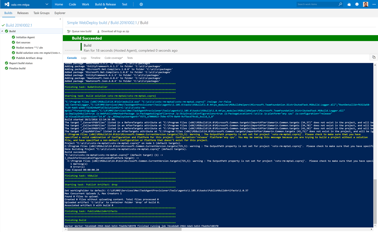378x232 pixels.
Task: Click the feedback smiley face icon
Action: pos(357,4)
